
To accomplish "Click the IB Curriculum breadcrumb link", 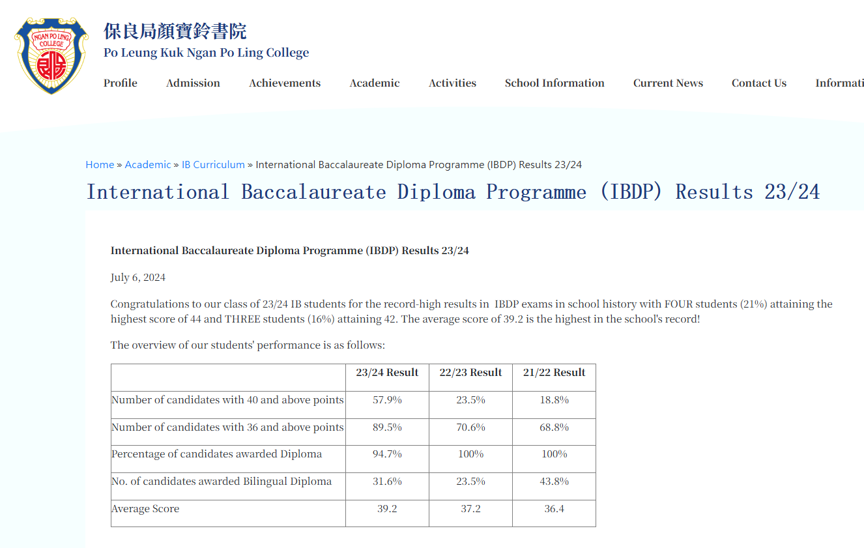I will pos(213,165).
